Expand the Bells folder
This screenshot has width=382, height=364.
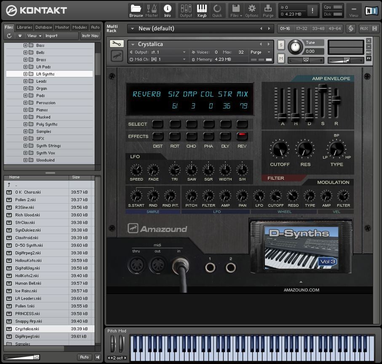25,52
